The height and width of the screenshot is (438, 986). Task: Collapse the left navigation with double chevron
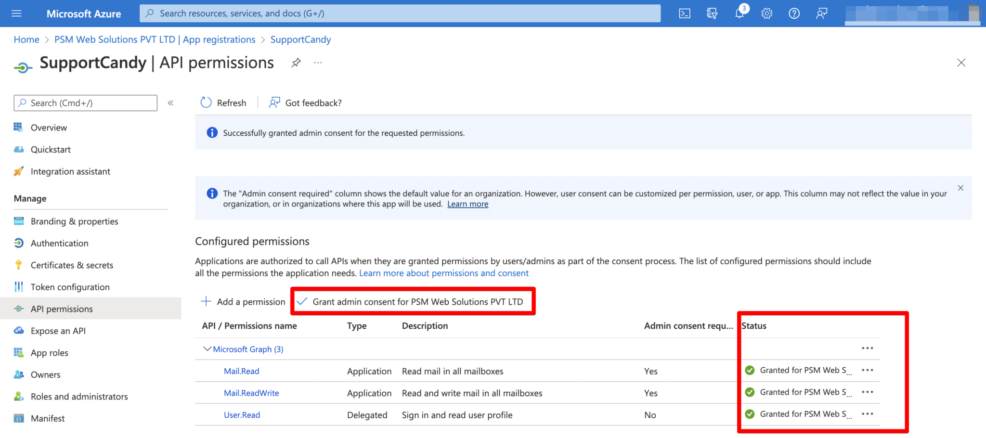click(170, 103)
